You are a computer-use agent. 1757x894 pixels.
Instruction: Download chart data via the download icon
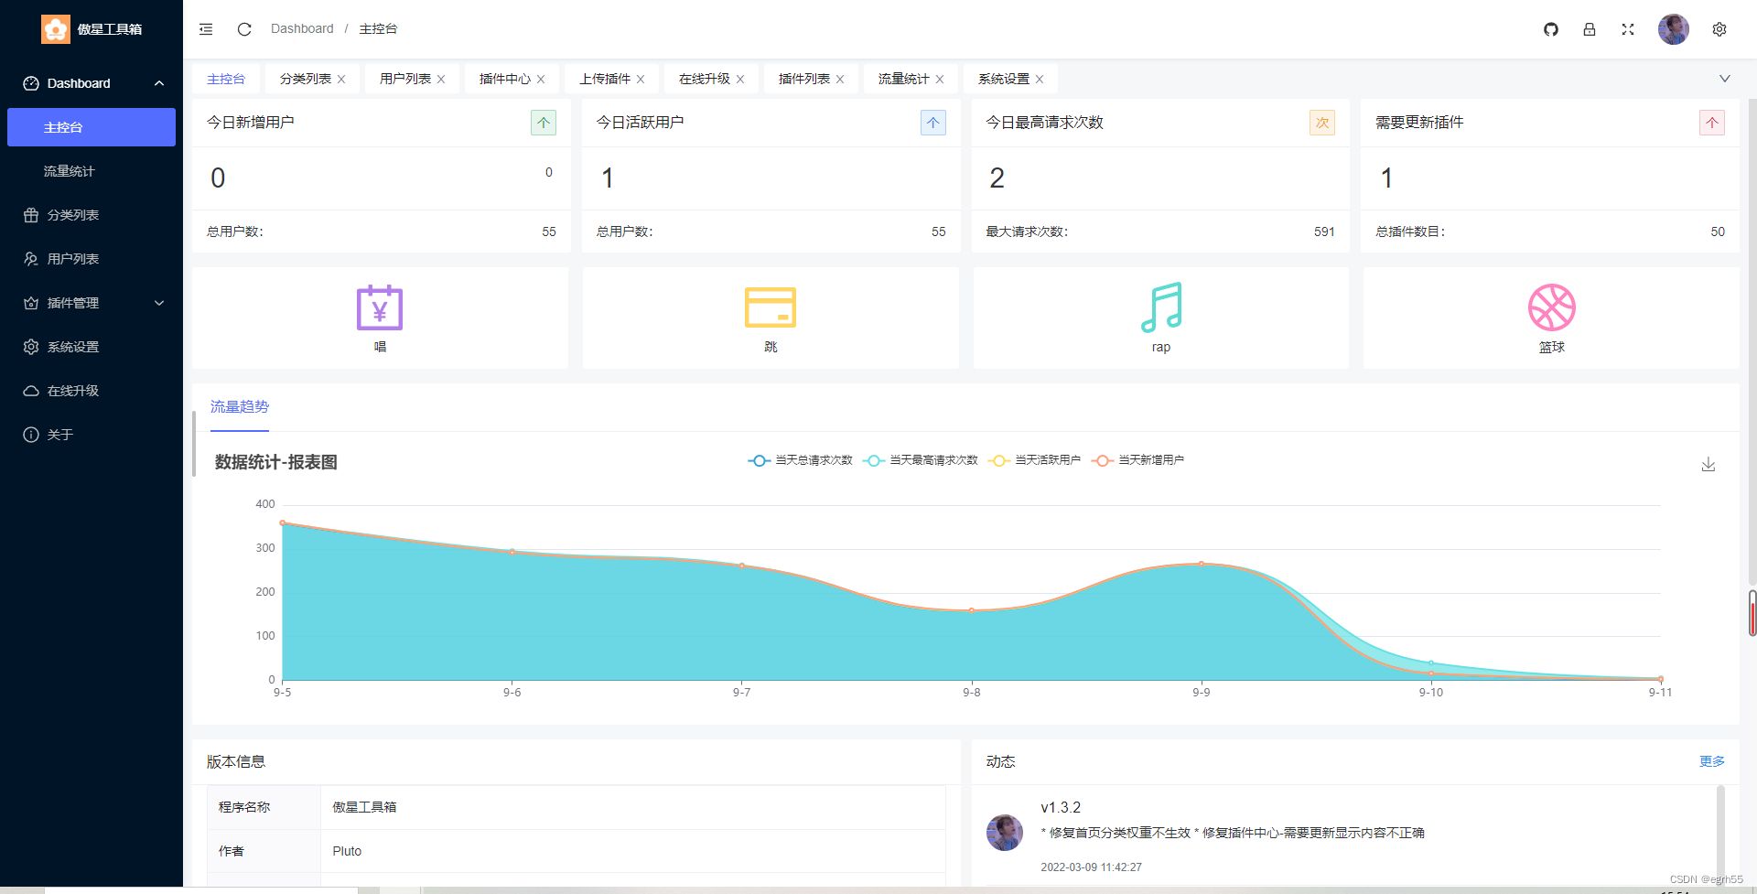coord(1708,464)
